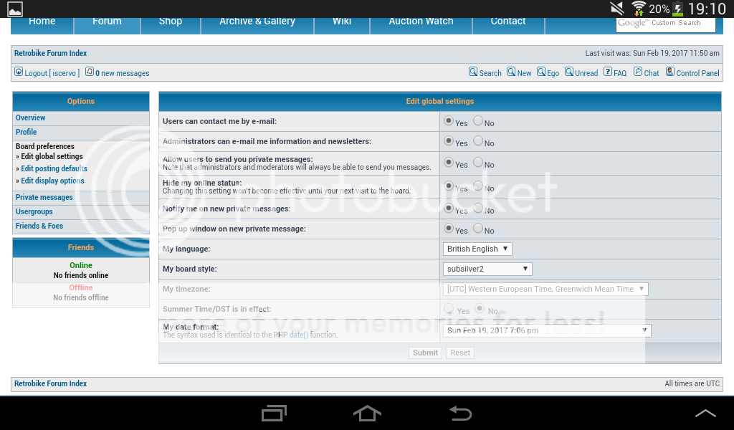The height and width of the screenshot is (430, 734).
Task: Open the new messages inbox icon
Action: coord(90,72)
